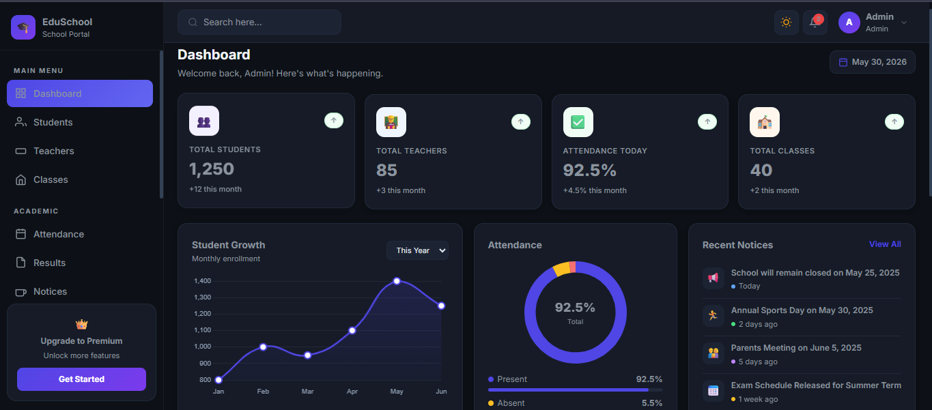Click the Total Classes school icon

765,122
